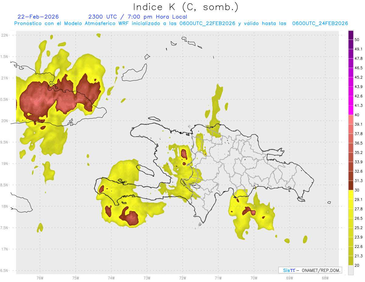
Task: Click the '36.5' colorbar value
Action: (x=359, y=143)
